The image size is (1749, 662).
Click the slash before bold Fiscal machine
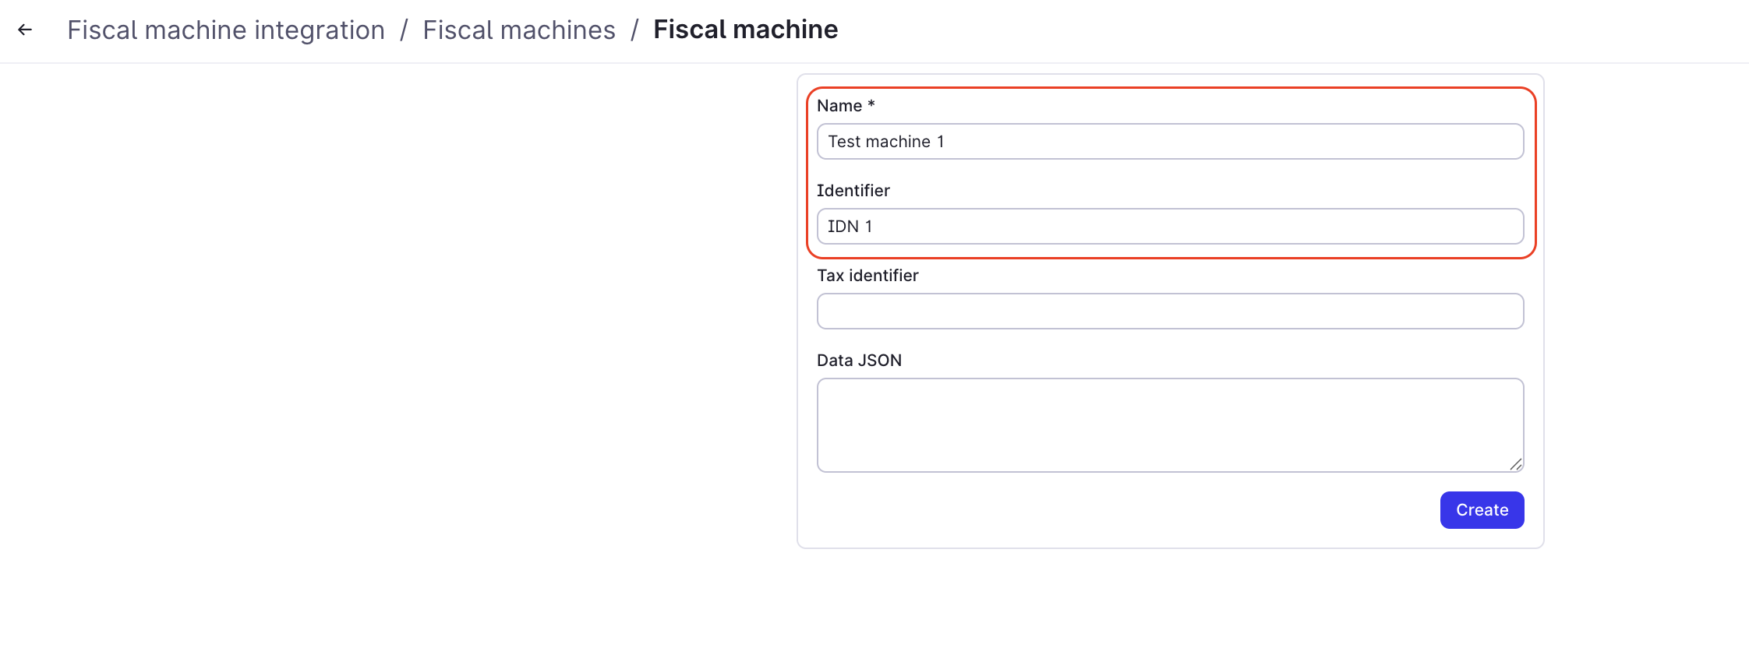pyautogui.click(x=635, y=30)
